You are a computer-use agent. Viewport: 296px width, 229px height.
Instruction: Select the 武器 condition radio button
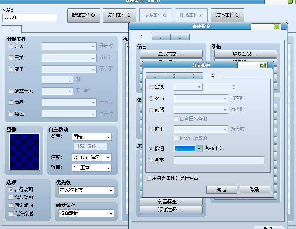pyautogui.click(x=151, y=110)
